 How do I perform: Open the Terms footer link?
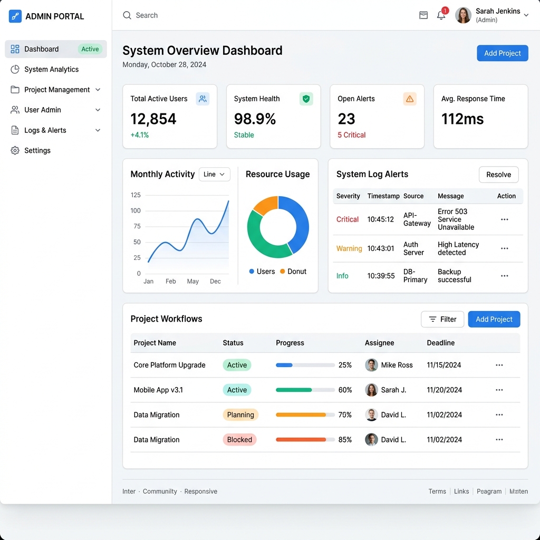(x=437, y=491)
